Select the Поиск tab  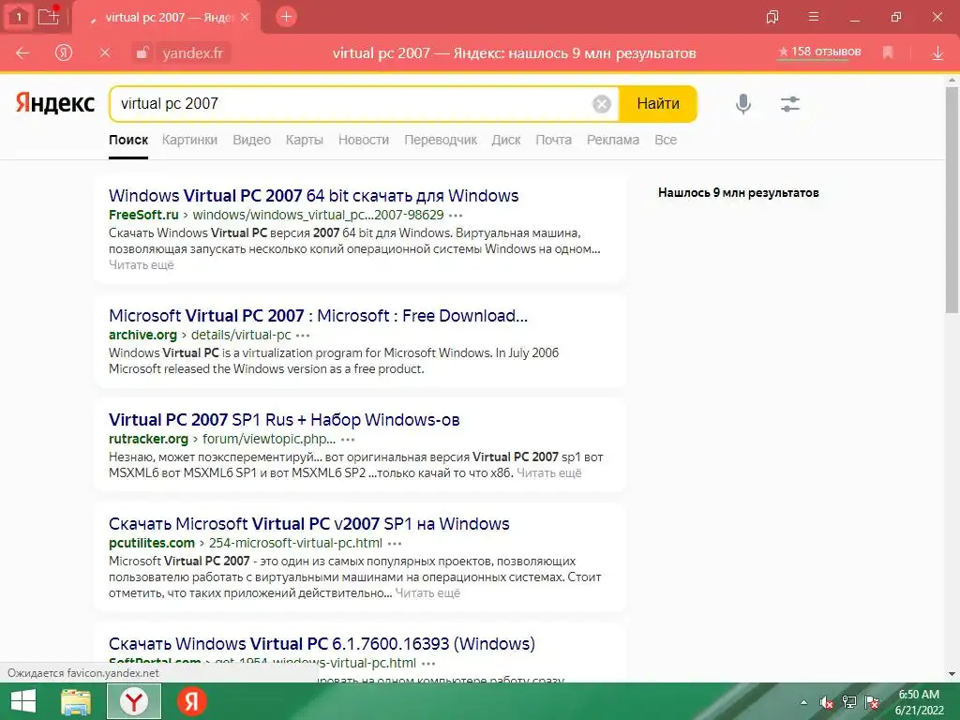128,140
